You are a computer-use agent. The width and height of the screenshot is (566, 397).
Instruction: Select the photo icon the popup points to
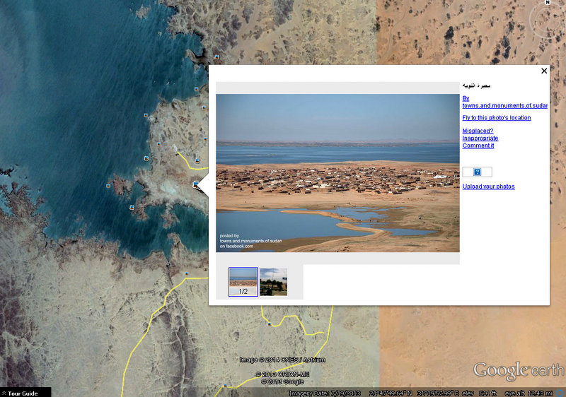click(196, 184)
